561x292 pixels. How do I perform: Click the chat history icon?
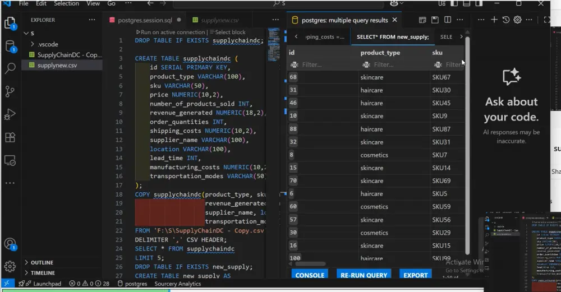(506, 20)
